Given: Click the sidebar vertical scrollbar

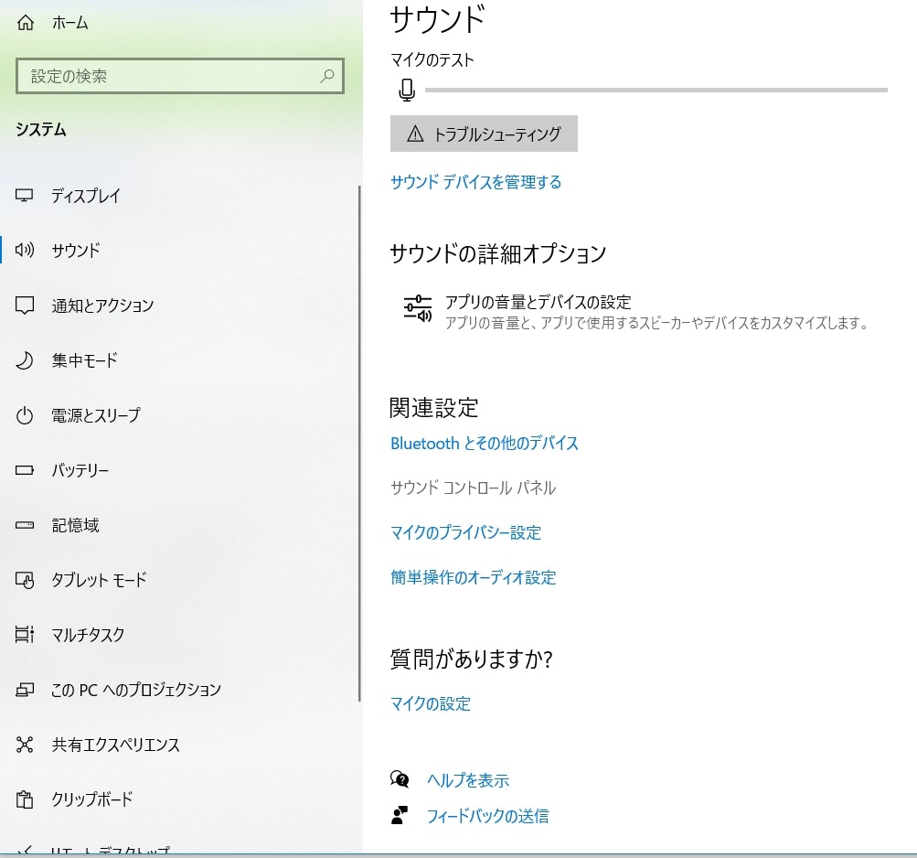Looking at the screenshot, I should click(x=359, y=443).
